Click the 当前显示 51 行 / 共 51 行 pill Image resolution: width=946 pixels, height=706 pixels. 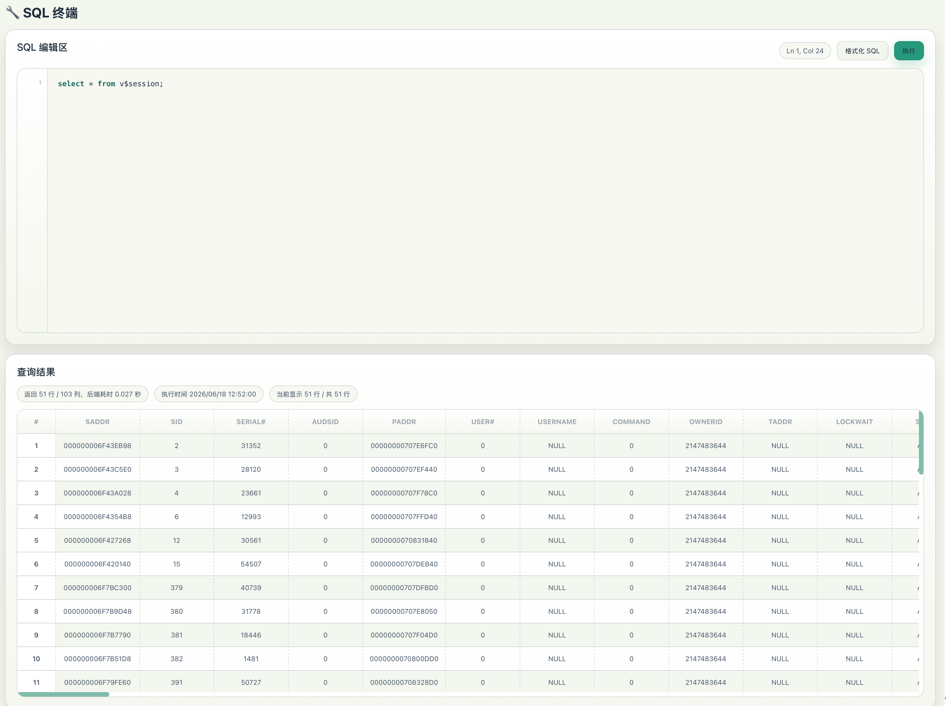tap(313, 394)
